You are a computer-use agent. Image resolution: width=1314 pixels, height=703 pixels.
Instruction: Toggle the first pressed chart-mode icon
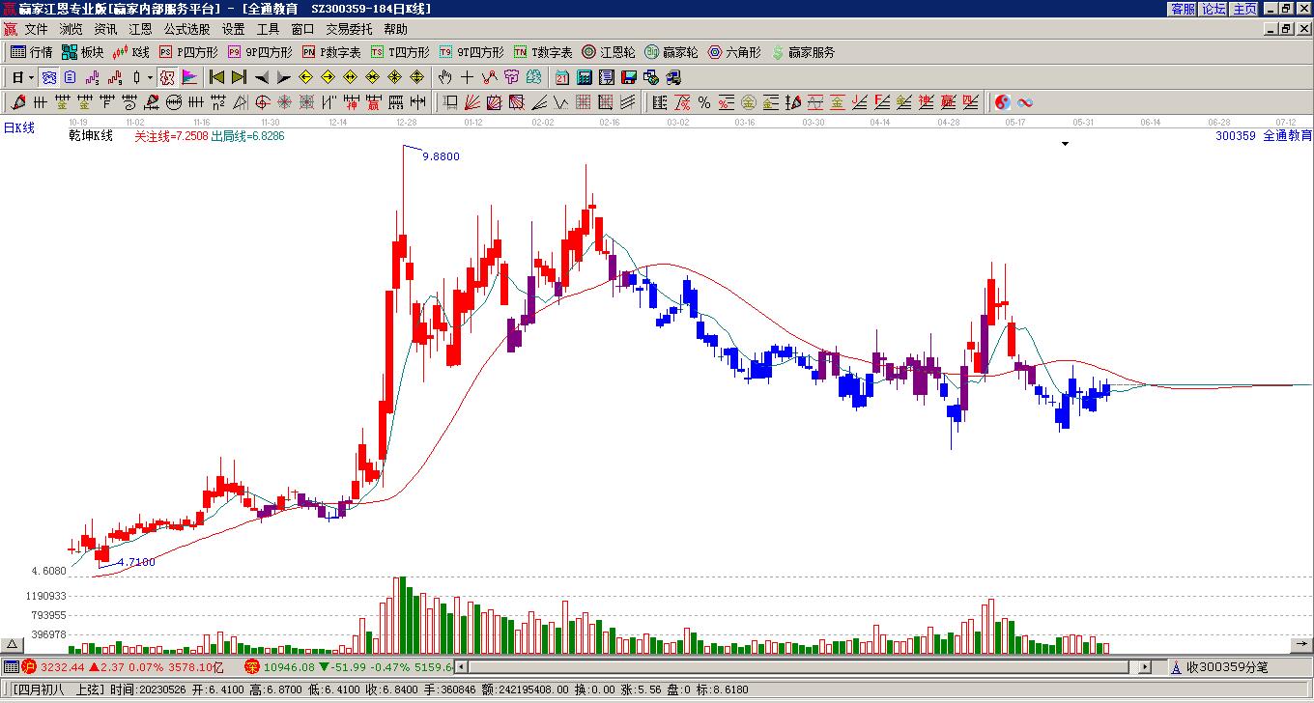[48, 77]
